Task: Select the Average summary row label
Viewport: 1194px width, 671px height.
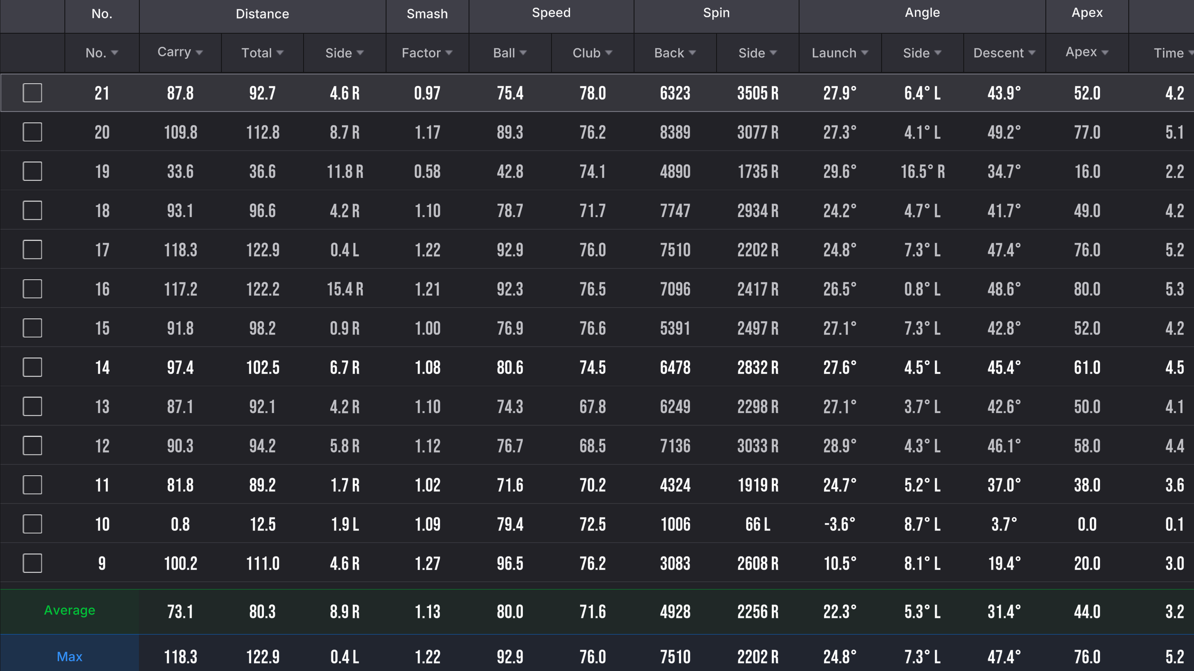Action: coord(69,610)
